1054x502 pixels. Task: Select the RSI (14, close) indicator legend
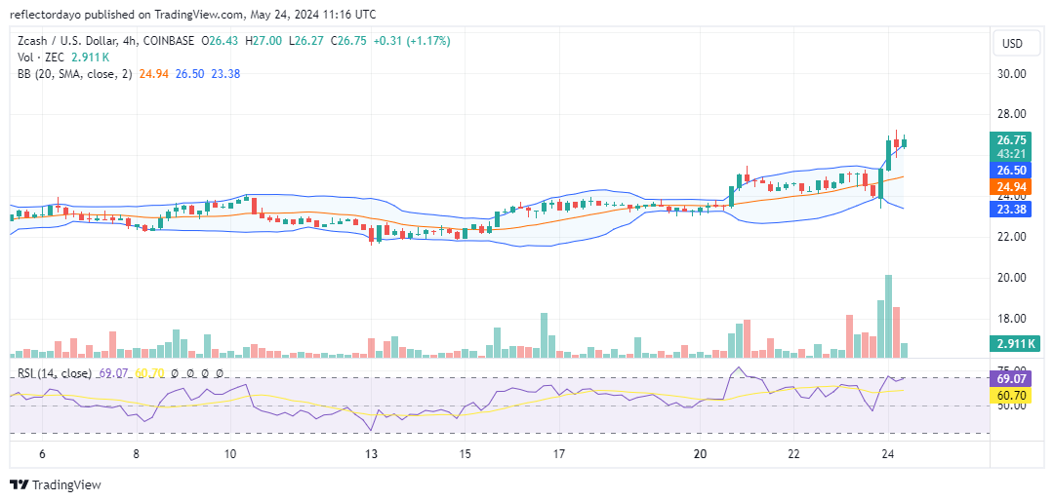(x=55, y=372)
